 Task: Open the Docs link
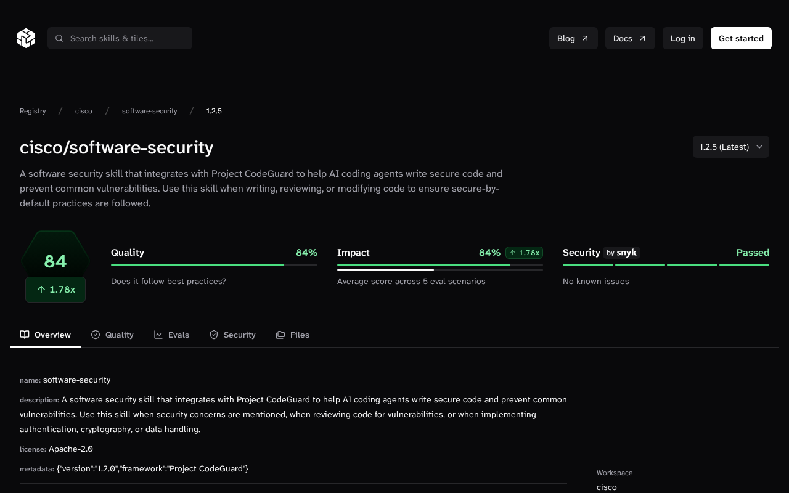(x=630, y=38)
